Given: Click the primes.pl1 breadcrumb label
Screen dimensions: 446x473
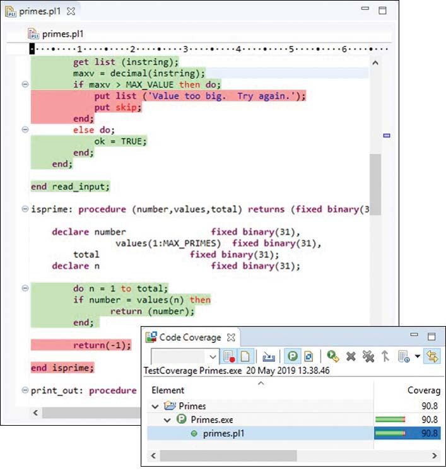Looking at the screenshot, I should click(x=62, y=34).
